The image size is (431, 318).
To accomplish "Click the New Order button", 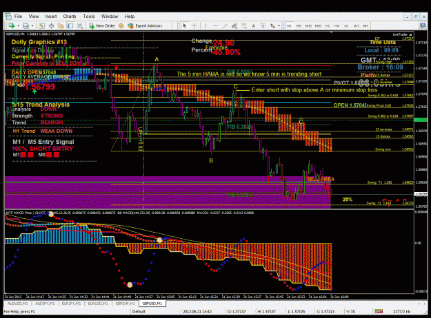I will [x=102, y=25].
